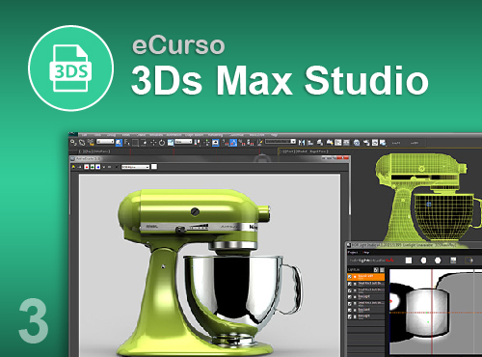Image resolution: width=482 pixels, height=357 pixels.
Task: Toggle the Angle Snap tool
Action: pyautogui.click(x=233, y=143)
